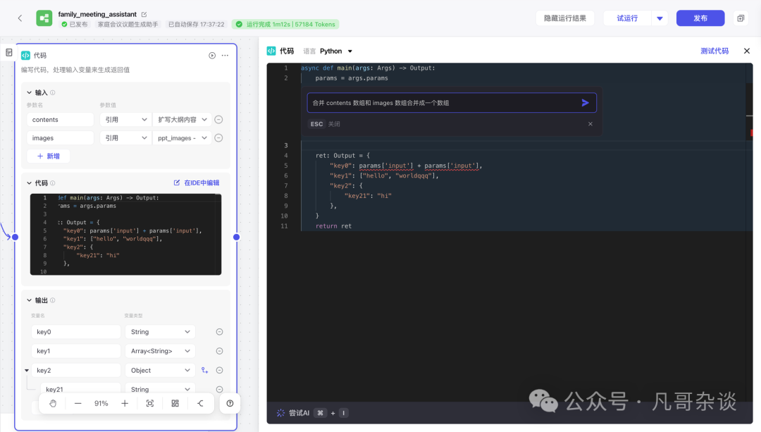Click the 运行完成 status badge
Image resolution: width=761 pixels, height=432 pixels.
[x=285, y=24]
